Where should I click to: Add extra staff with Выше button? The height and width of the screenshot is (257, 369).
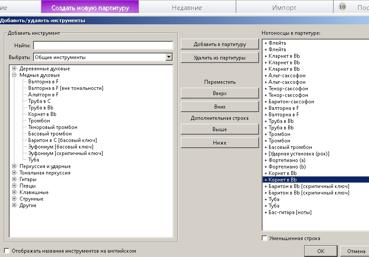point(220,129)
